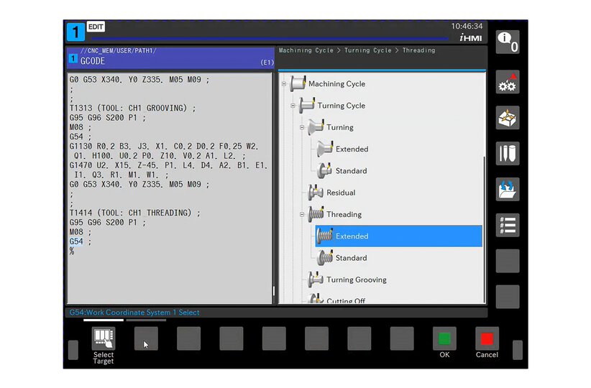Select Extended under Turning
591x388 pixels.
point(352,149)
